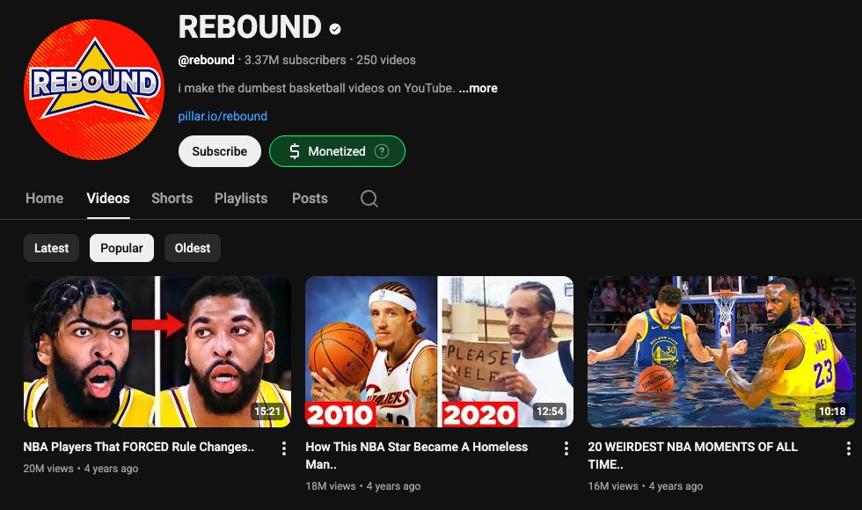Open the pillar.io/rebound link
The width and height of the screenshot is (862, 510).
(x=223, y=116)
